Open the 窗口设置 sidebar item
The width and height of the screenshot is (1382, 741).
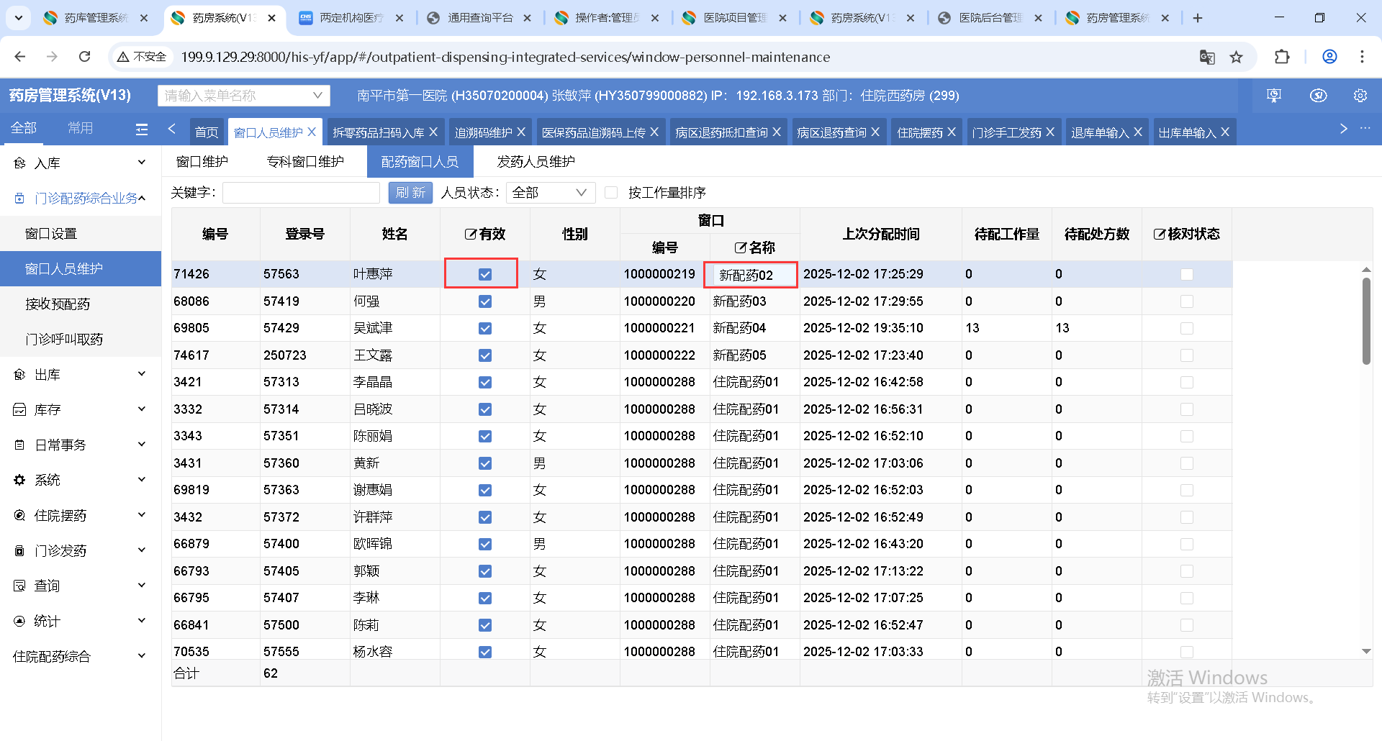[51, 234]
